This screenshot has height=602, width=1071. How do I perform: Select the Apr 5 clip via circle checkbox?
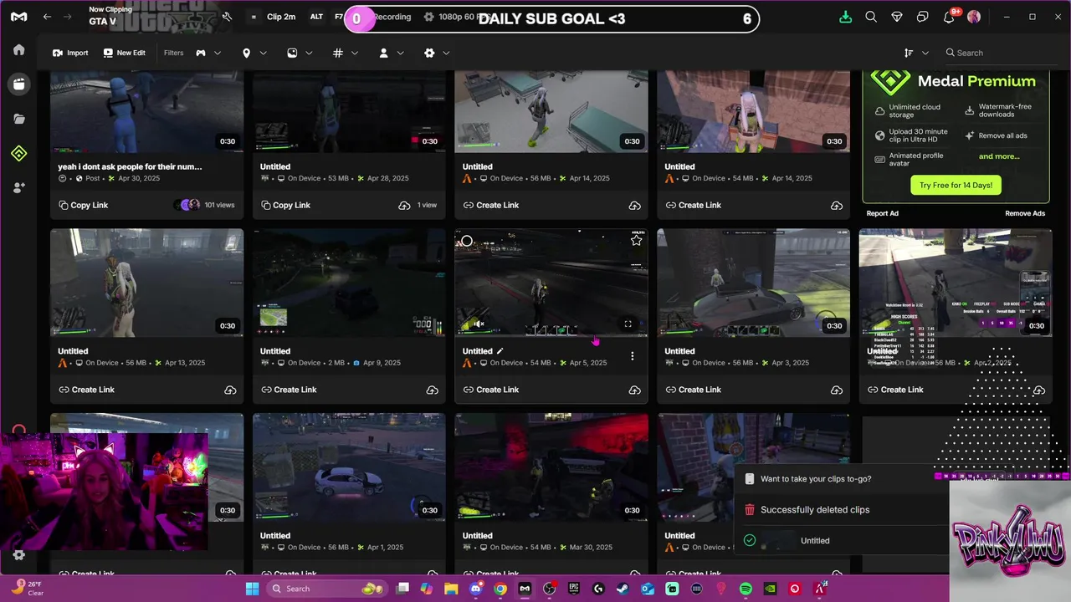(x=467, y=242)
